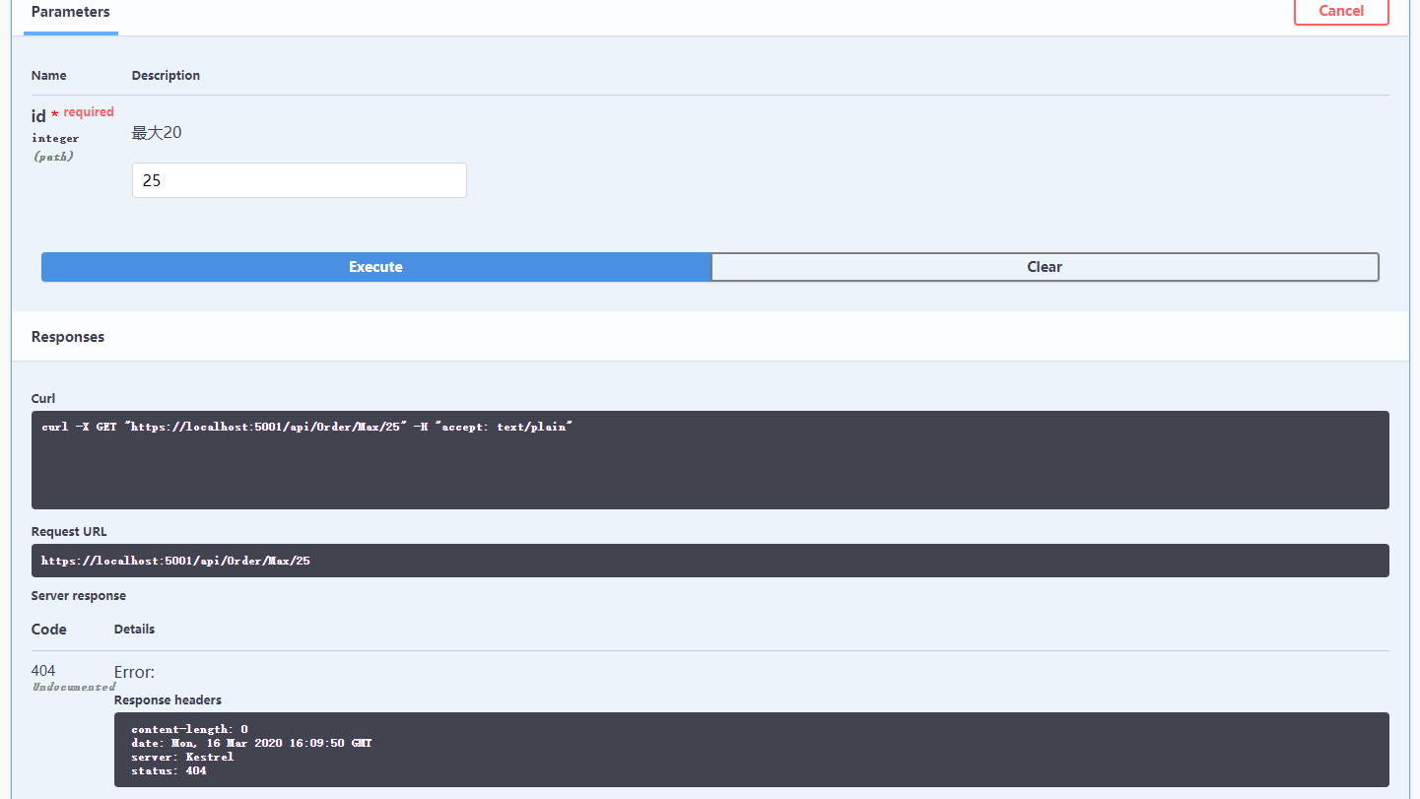This screenshot has width=1420, height=799.
Task: Click the 'Name' column header
Action: 49,76
